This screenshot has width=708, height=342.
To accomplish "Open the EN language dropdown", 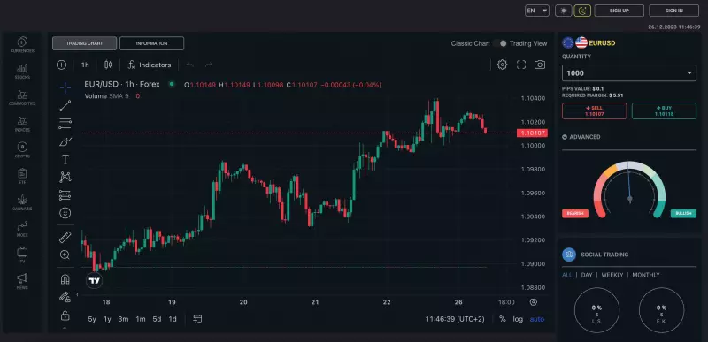I will (537, 11).
